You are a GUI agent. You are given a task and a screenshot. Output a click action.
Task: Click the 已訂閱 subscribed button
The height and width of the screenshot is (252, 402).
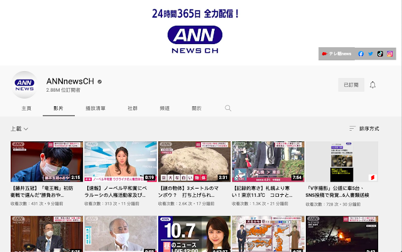coord(351,85)
